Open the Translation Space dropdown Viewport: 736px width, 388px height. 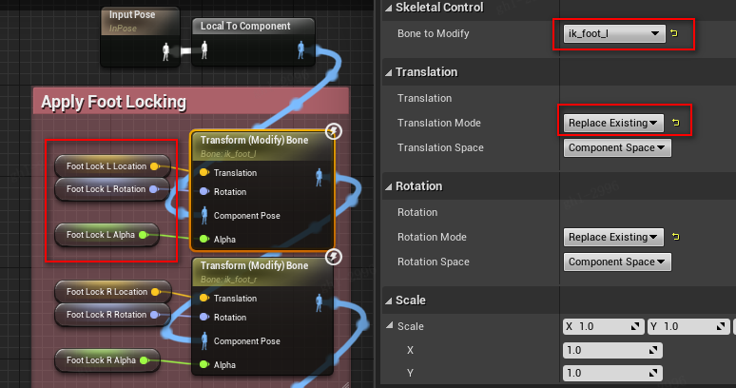(x=618, y=147)
